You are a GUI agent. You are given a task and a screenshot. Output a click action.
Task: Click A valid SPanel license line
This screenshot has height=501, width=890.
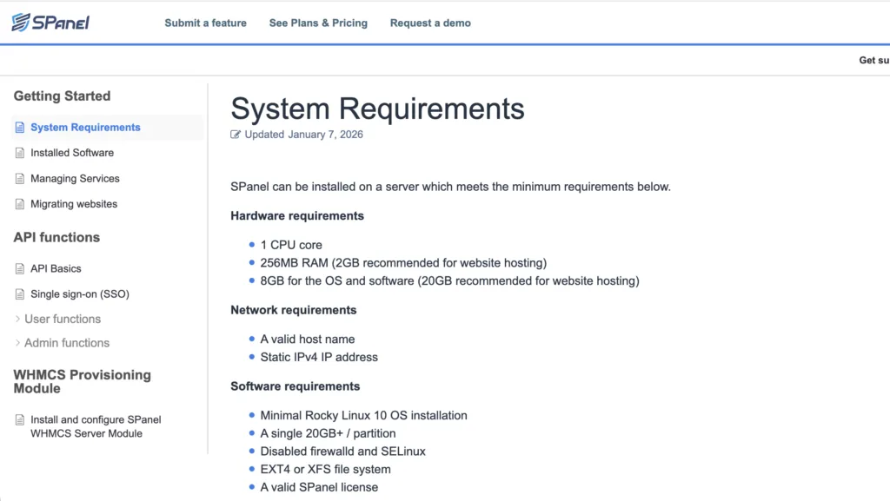[319, 487]
